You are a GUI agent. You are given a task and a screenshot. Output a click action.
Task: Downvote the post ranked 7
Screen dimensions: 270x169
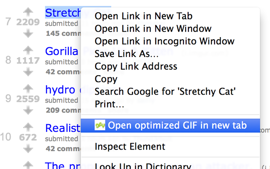click(x=28, y=33)
